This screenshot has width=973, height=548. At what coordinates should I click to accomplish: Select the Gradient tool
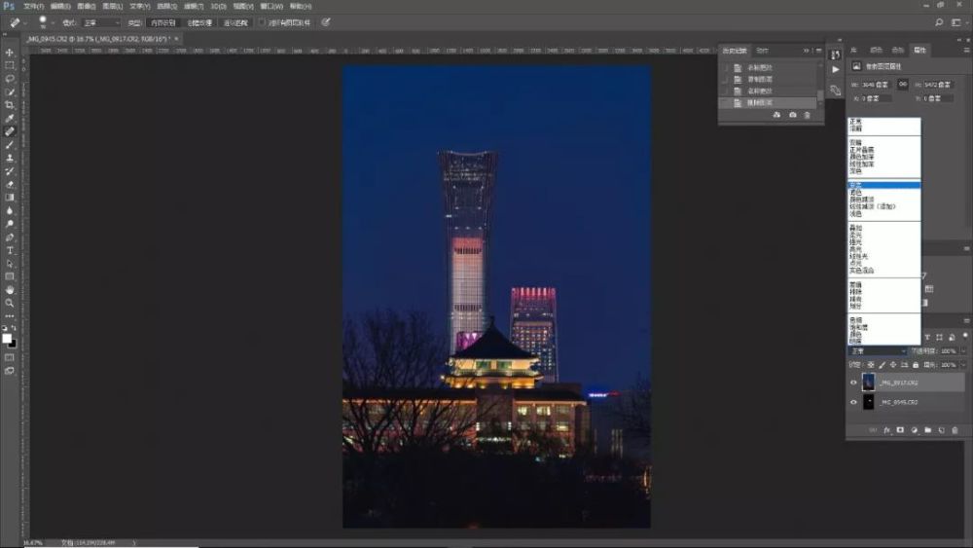coord(10,198)
